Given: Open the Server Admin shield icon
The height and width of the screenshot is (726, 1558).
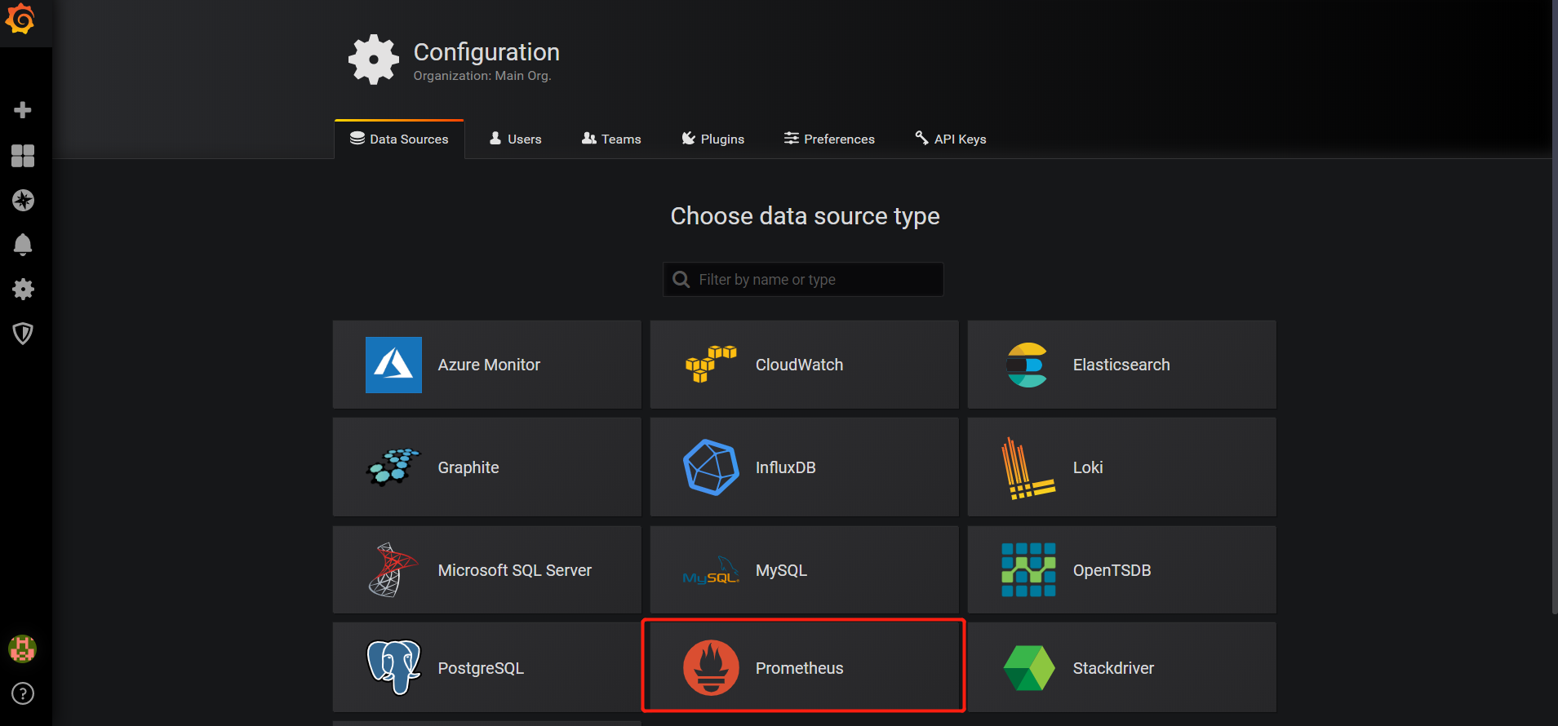Looking at the screenshot, I should pos(23,333).
